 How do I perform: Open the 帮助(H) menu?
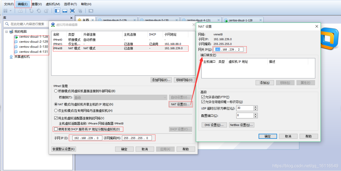point(86,4)
